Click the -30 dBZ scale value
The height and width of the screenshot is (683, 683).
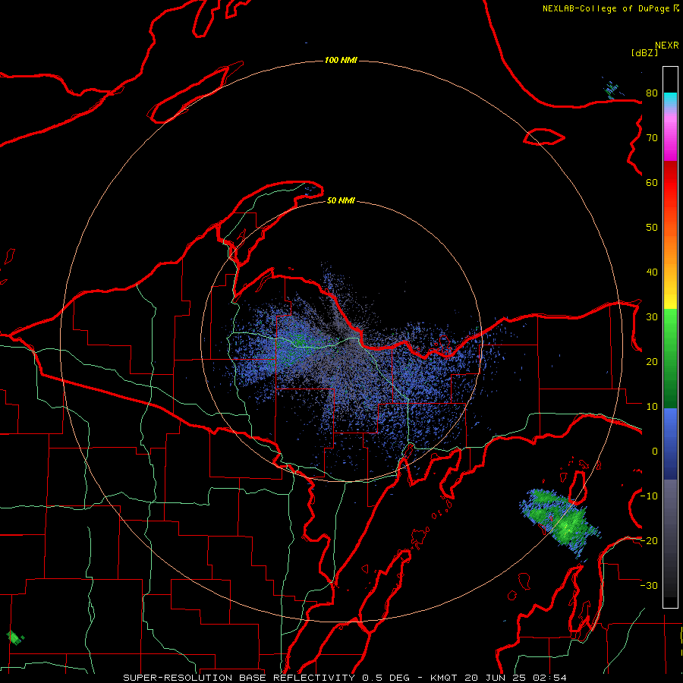click(649, 585)
